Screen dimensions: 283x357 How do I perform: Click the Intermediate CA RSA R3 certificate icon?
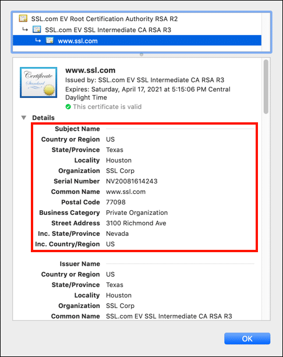(x=37, y=29)
